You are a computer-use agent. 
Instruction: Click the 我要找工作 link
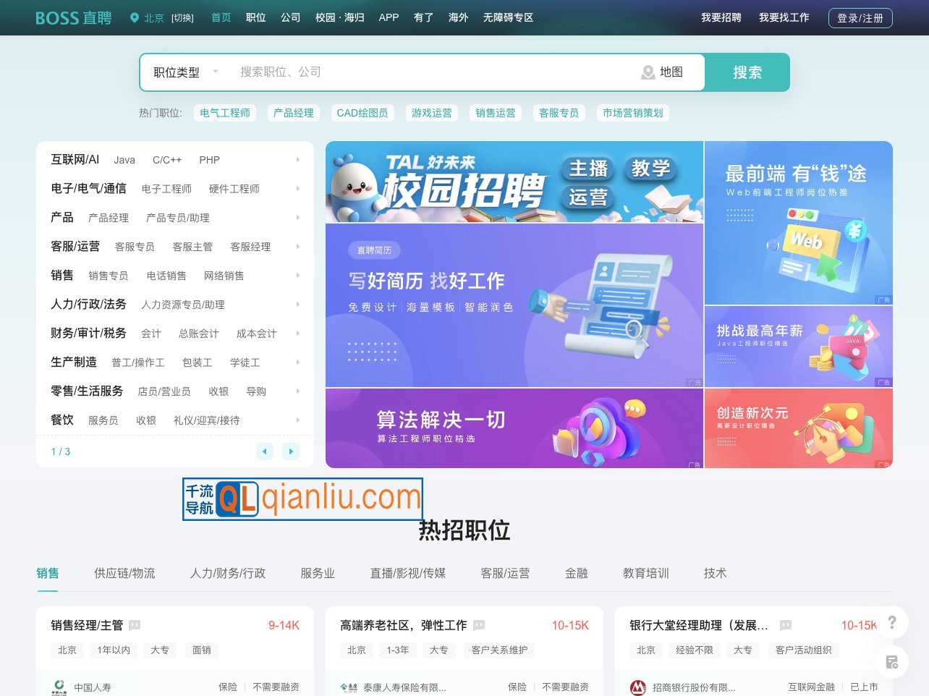(x=784, y=17)
